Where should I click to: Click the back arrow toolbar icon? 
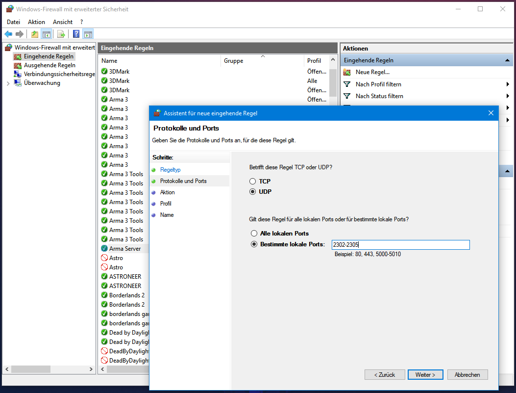click(8, 34)
